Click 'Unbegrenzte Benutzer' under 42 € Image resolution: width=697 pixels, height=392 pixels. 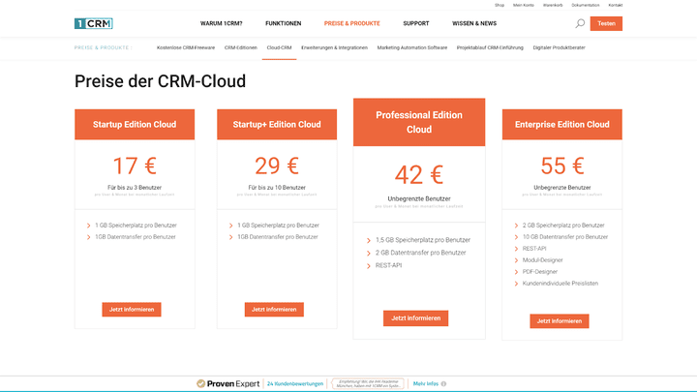(419, 199)
